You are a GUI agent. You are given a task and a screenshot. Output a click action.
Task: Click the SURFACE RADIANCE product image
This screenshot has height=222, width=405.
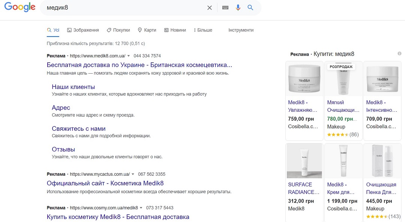304,161
